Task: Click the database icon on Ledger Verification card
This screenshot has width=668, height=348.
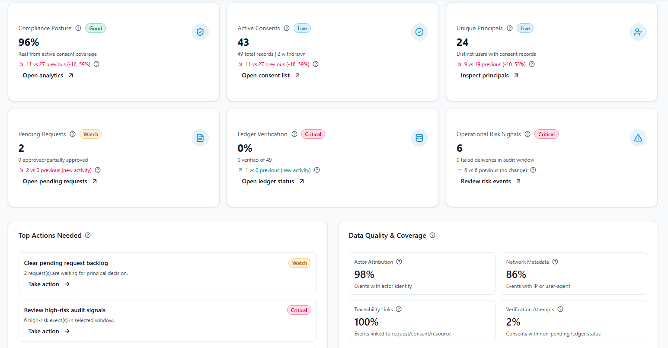Action: (x=419, y=138)
